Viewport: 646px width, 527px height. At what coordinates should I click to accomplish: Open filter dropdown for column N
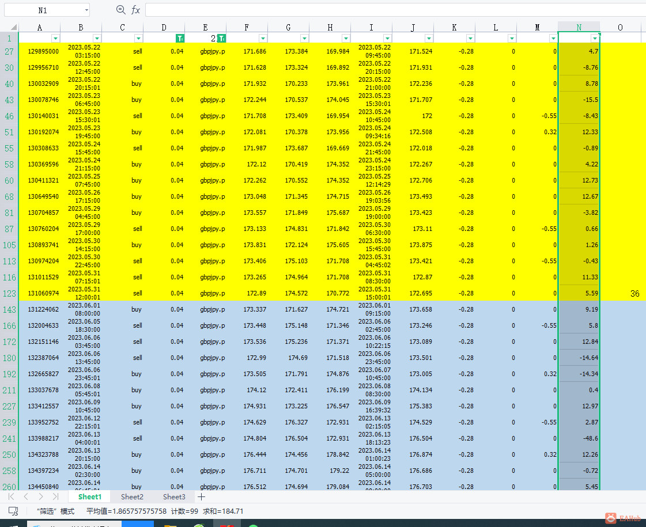[595, 38]
